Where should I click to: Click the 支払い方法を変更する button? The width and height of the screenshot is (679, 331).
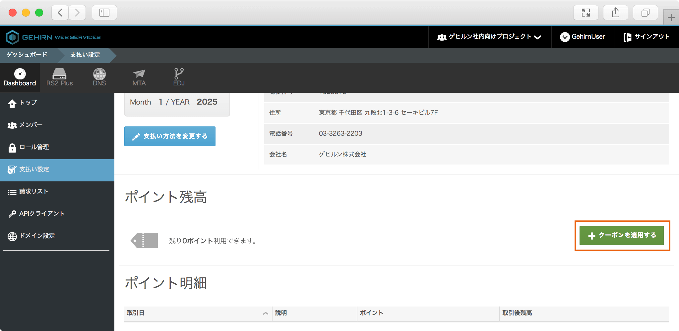tap(170, 136)
